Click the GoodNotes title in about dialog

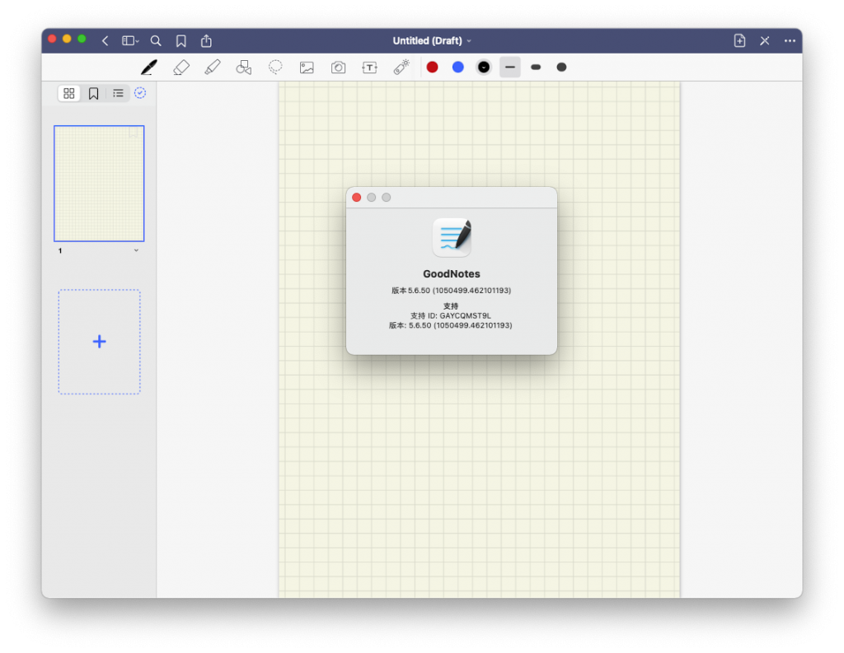point(451,273)
